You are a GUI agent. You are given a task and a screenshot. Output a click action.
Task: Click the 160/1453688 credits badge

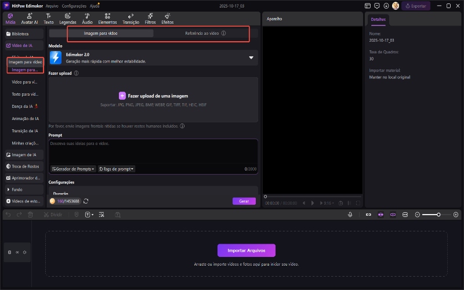point(65,201)
